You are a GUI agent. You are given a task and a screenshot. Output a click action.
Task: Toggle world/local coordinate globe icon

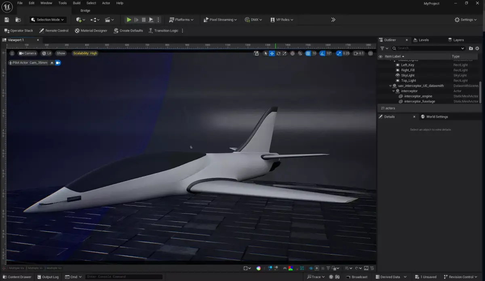coord(293,53)
